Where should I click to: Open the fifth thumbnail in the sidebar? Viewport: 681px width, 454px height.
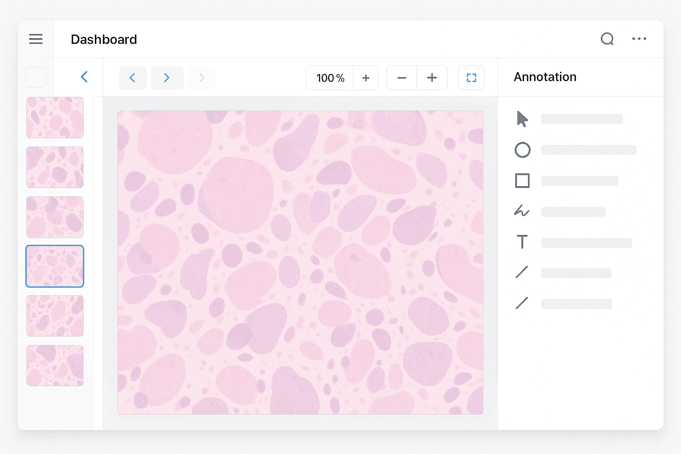click(55, 316)
